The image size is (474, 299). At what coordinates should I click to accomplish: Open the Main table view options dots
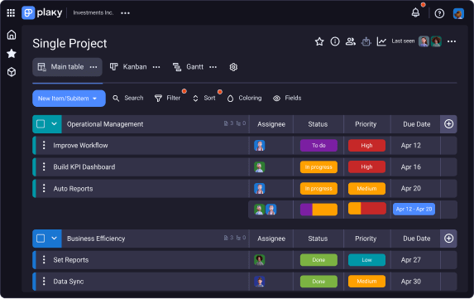coord(93,67)
